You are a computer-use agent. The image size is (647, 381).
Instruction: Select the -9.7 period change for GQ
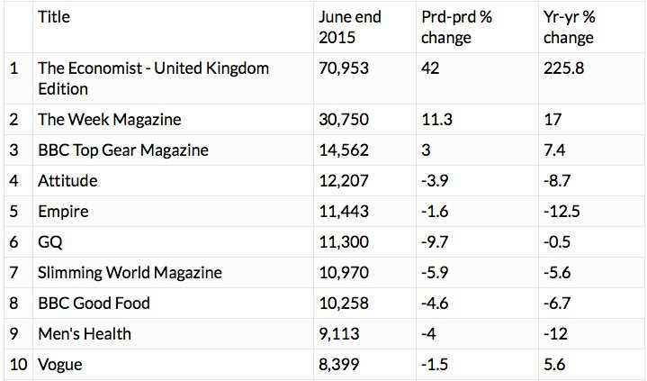(435, 241)
